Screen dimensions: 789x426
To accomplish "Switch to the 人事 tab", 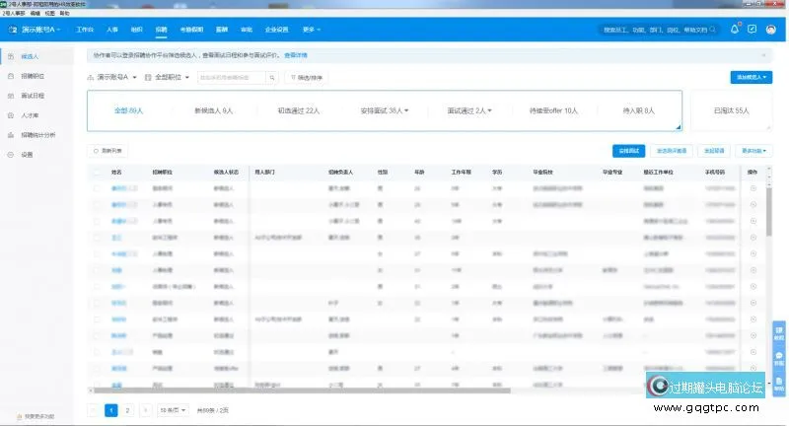I will point(112,30).
